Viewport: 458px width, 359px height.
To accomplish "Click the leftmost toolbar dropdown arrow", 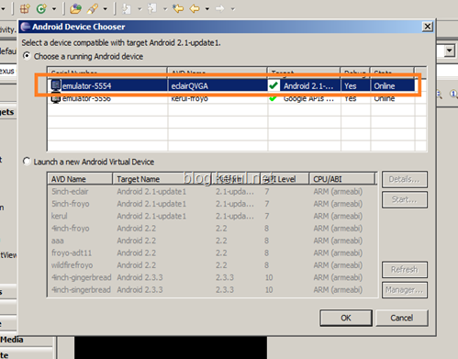I will (x=3, y=9).
